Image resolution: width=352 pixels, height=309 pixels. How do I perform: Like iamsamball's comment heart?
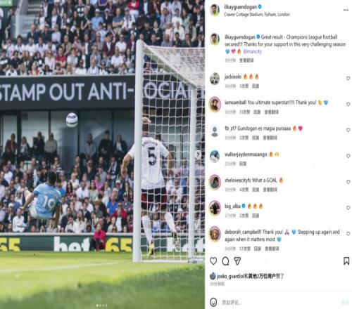coord(348,104)
